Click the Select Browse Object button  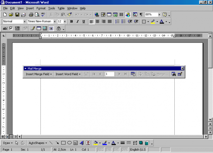tap(210, 128)
